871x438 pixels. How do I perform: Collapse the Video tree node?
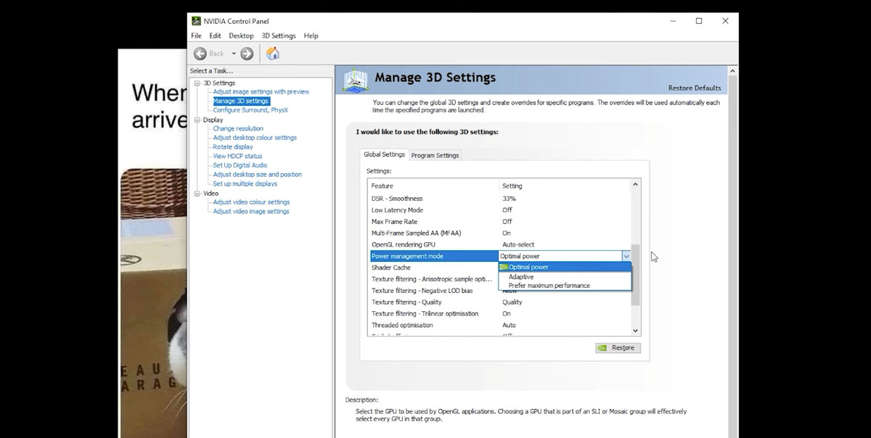(x=197, y=194)
